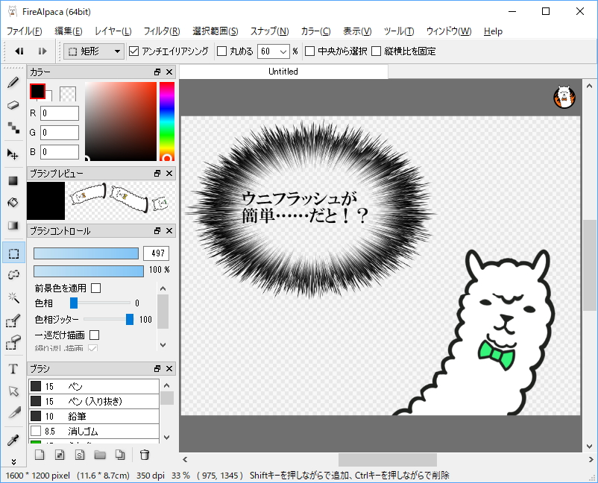Delete brush with trash icon
Image resolution: width=598 pixels, height=483 pixels.
pos(145,455)
